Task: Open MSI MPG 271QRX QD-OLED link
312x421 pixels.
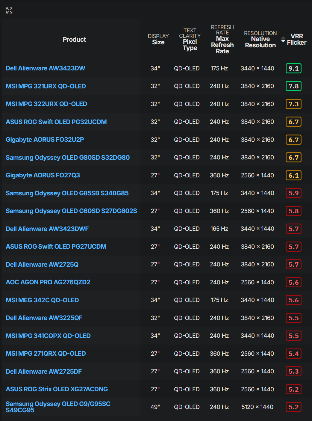Action: pyautogui.click(x=46, y=354)
